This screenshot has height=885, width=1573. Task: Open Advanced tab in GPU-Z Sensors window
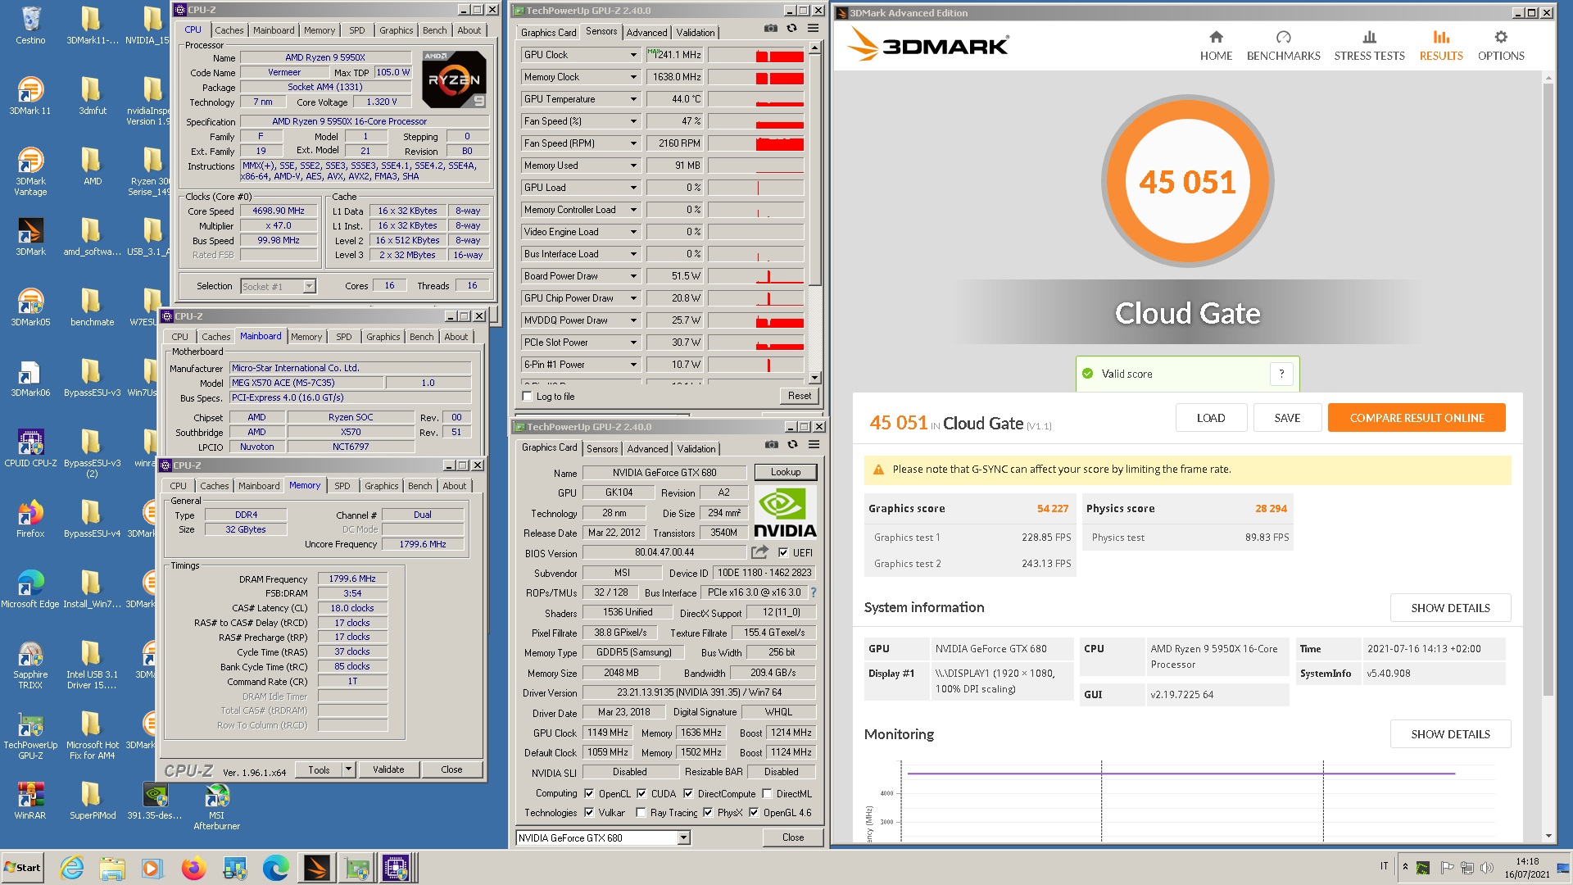pyautogui.click(x=646, y=33)
